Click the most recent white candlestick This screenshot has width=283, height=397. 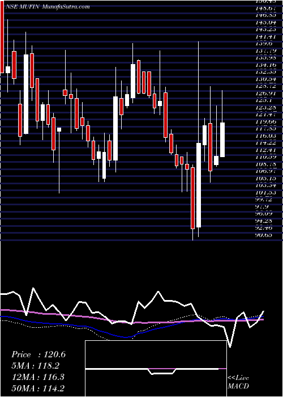click(x=222, y=140)
